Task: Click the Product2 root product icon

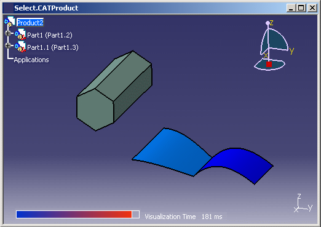Action: 10,22
